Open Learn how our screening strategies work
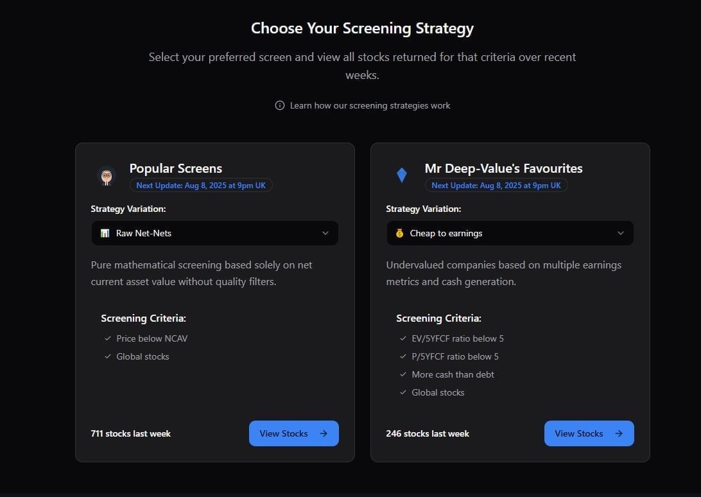The height and width of the screenshot is (497, 701). [370, 105]
